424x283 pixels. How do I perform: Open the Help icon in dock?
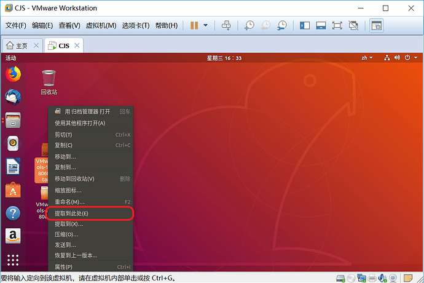coord(13,213)
